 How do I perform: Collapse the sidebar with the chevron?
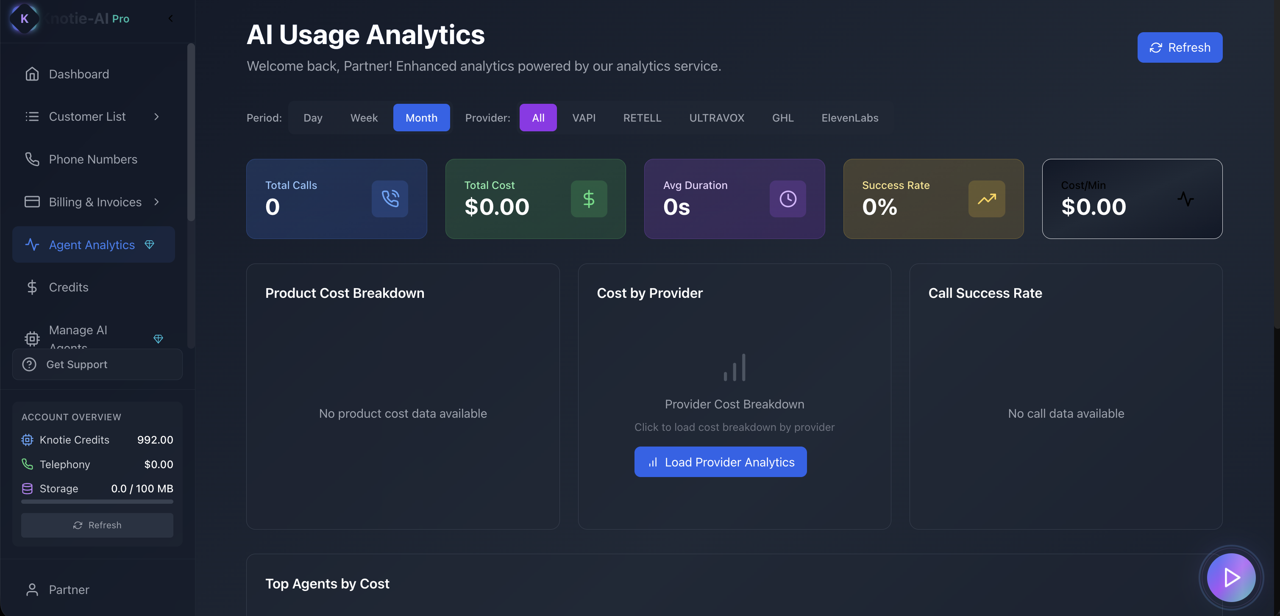point(170,18)
